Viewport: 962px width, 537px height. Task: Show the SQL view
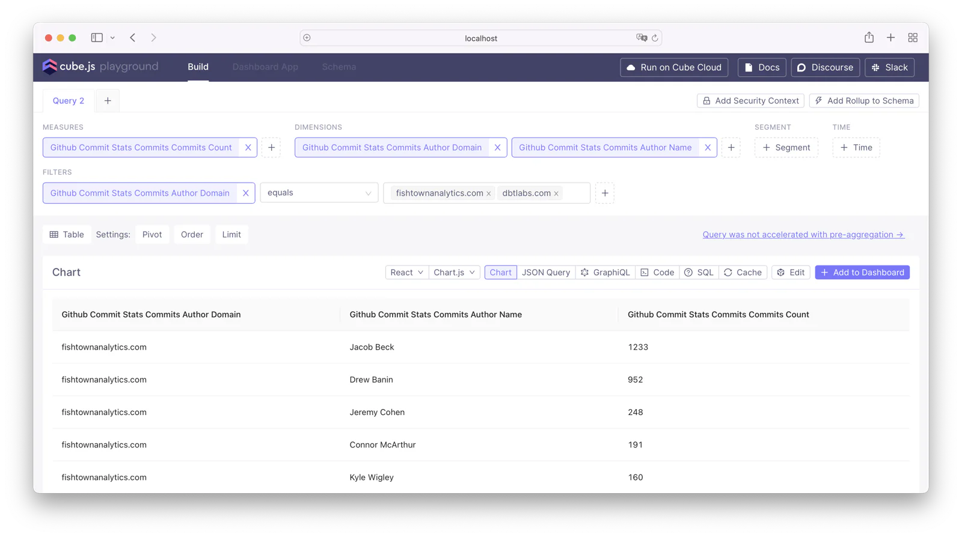pyautogui.click(x=699, y=273)
